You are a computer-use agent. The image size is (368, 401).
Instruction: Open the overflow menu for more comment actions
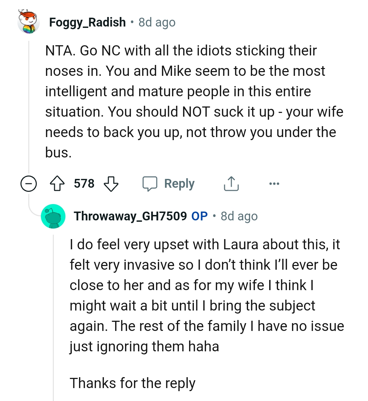(x=274, y=183)
